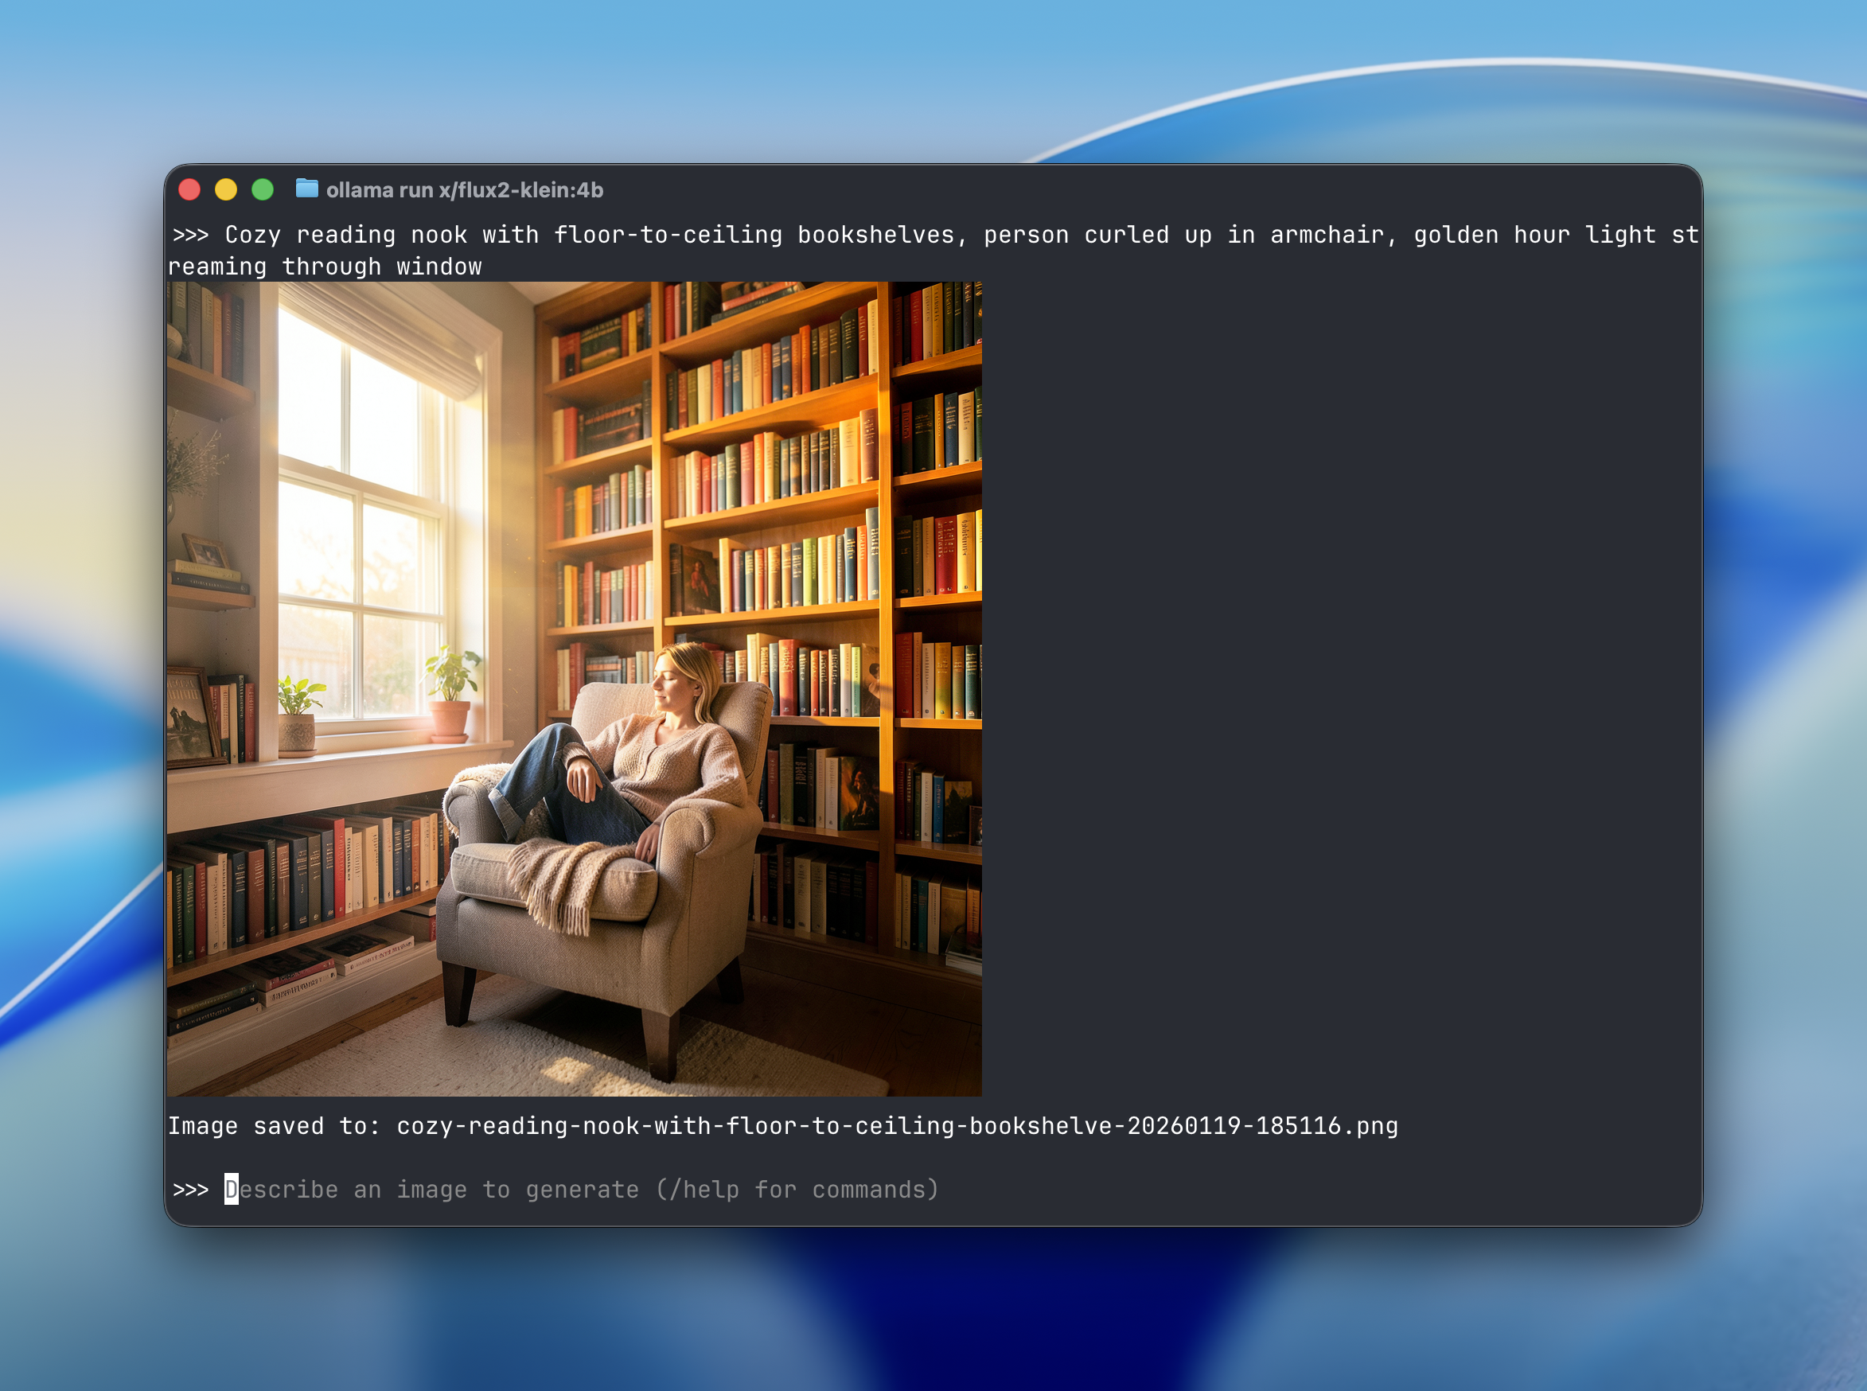Click the bottom '>>>' prompt symbol
Viewport: 1867px width, 1391px height.
[190, 1189]
